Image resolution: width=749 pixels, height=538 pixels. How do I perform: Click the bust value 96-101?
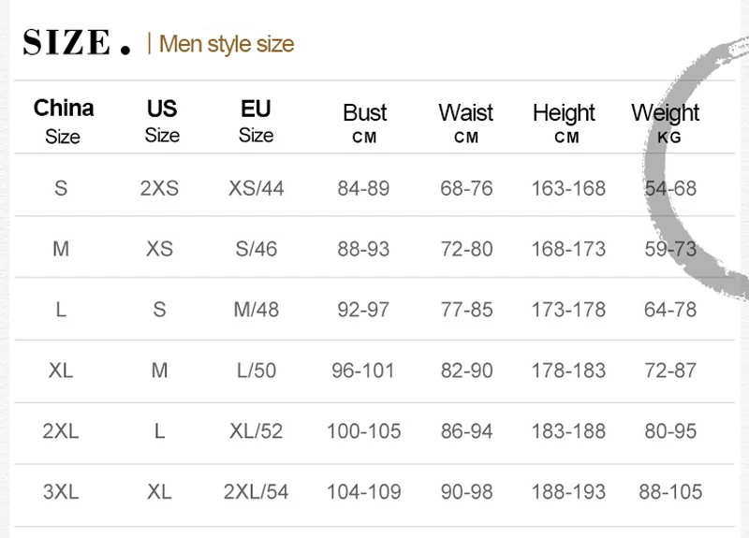(x=363, y=371)
